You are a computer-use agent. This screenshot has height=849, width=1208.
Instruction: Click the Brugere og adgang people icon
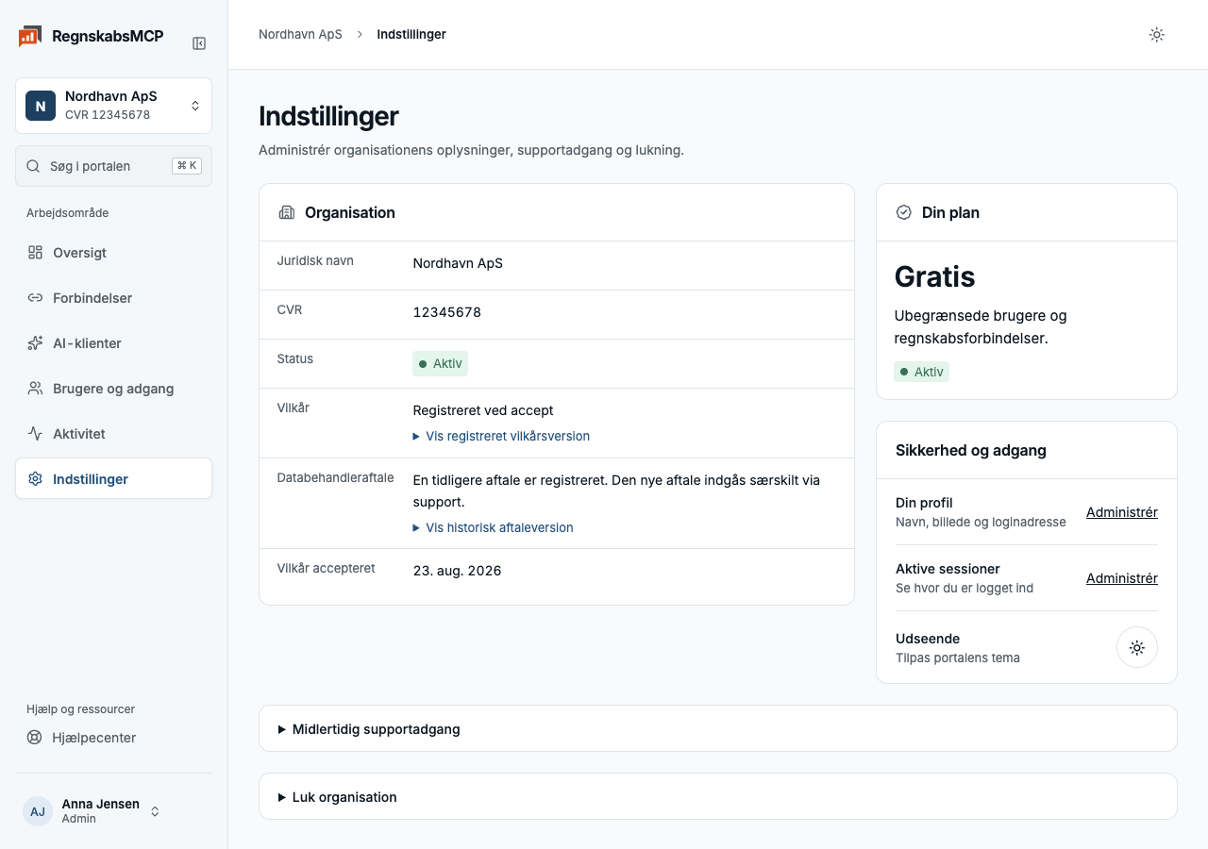tap(35, 389)
